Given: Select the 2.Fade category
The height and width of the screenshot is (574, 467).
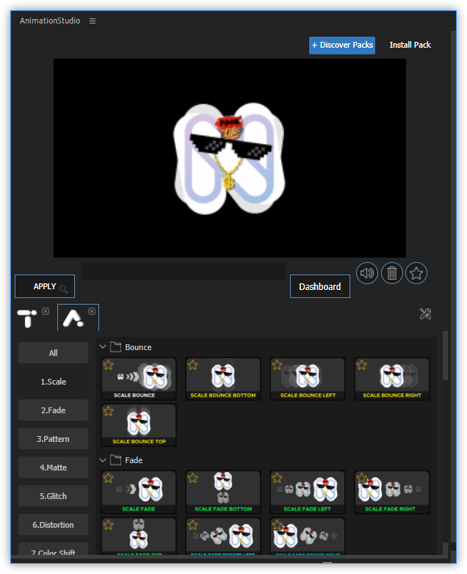Looking at the screenshot, I should [53, 410].
